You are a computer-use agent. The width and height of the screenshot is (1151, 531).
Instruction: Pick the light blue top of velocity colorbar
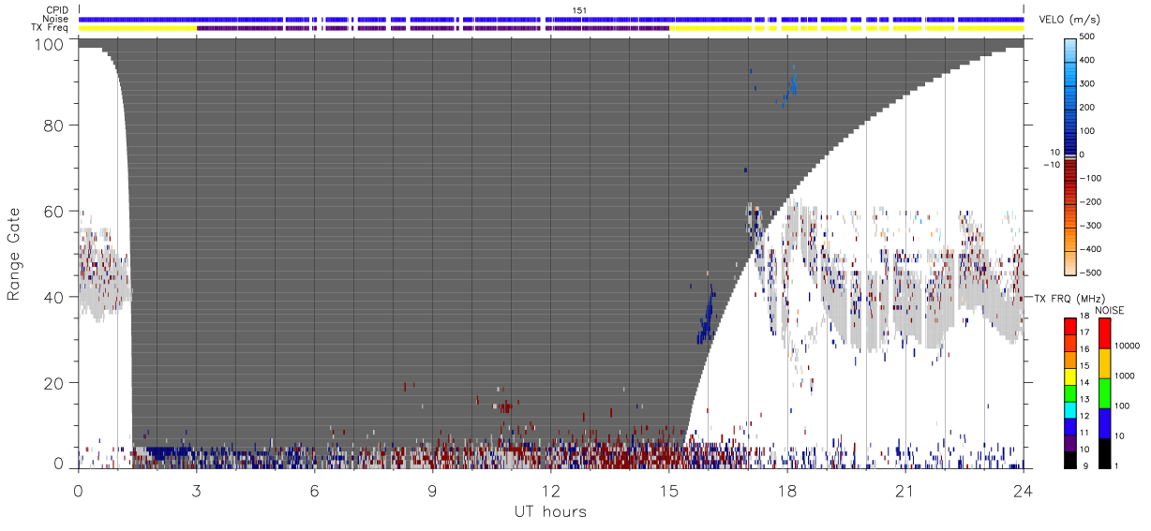click(1069, 52)
